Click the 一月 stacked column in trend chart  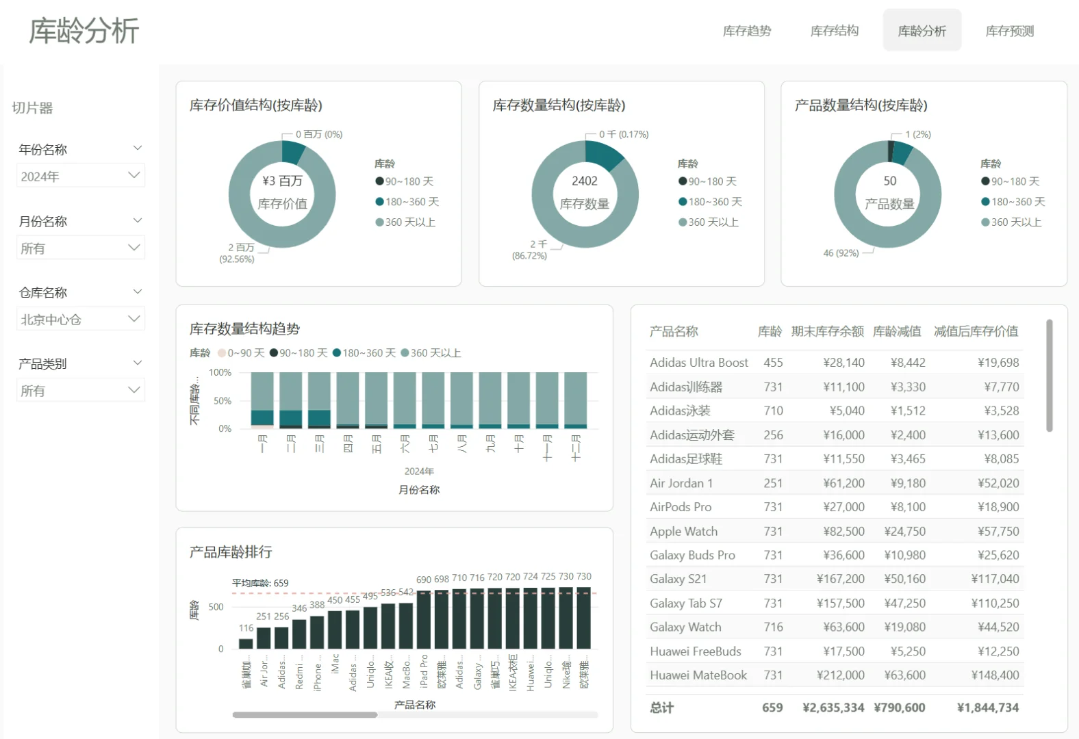(x=262, y=400)
